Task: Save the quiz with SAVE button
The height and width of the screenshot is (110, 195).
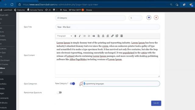Action: [156, 103]
